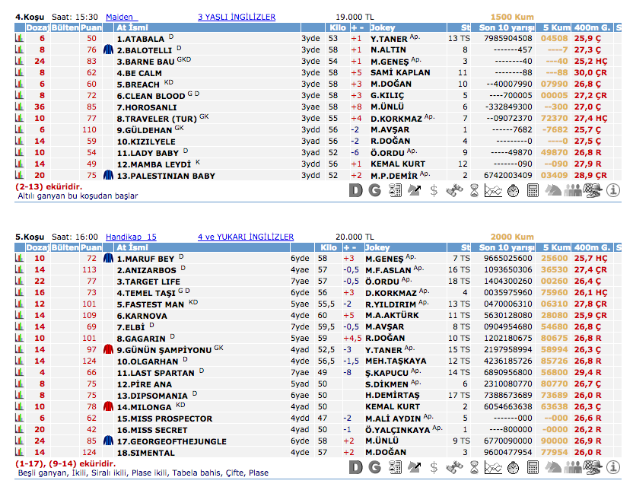Viewport: 633px width, 487px height.
Task: Click the Puan column header in race 4
Action: tap(92, 27)
